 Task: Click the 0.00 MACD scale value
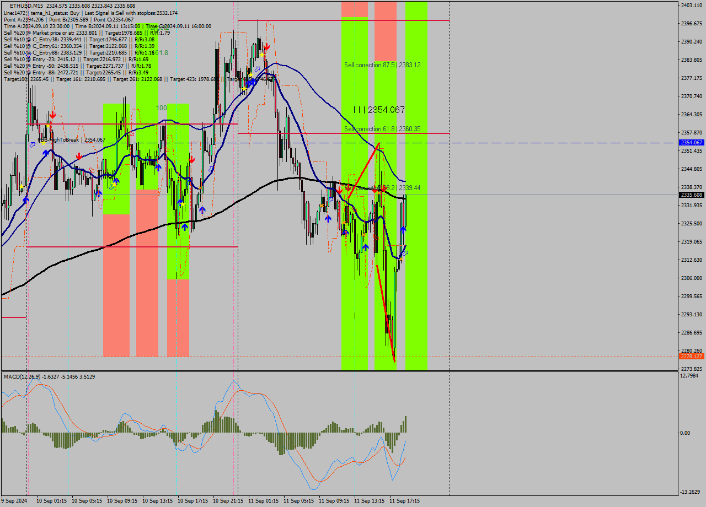685,433
